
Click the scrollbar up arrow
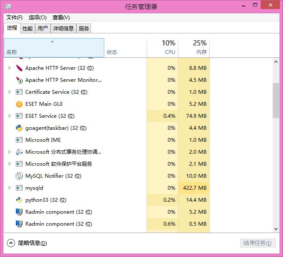(x=276, y=62)
